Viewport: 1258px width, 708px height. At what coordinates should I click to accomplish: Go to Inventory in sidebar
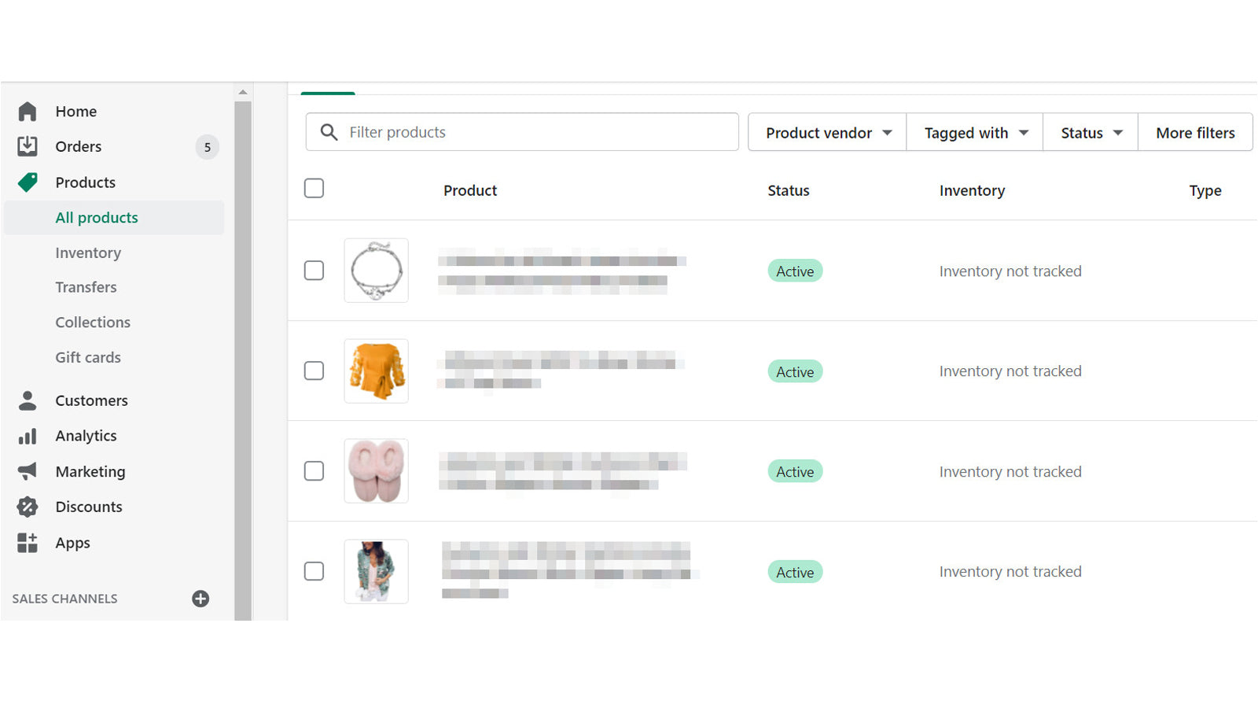(88, 253)
